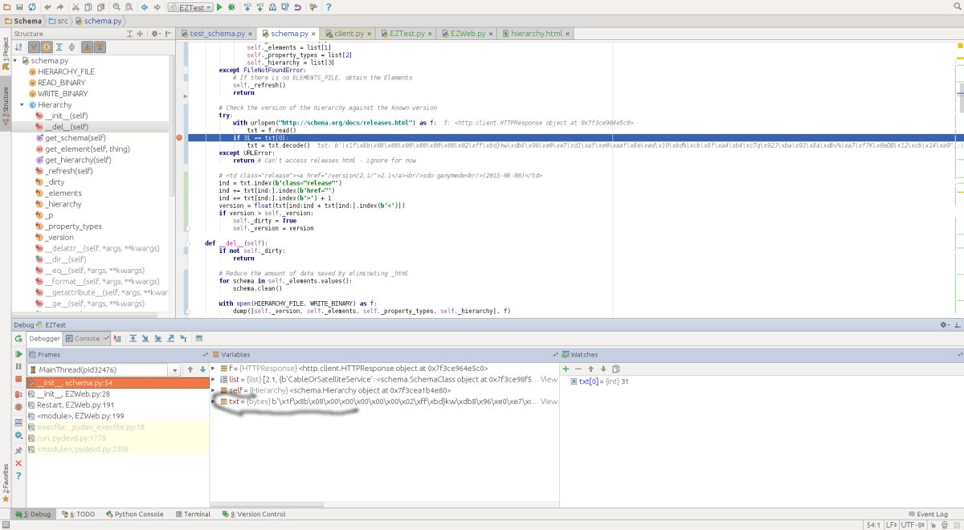Toggle Autoscroll from Source in Structure
The height and width of the screenshot is (530, 964).
(x=100, y=47)
